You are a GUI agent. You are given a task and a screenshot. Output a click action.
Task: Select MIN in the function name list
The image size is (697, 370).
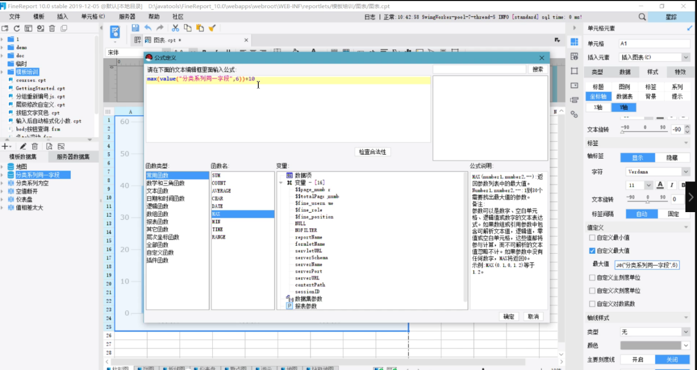242,221
